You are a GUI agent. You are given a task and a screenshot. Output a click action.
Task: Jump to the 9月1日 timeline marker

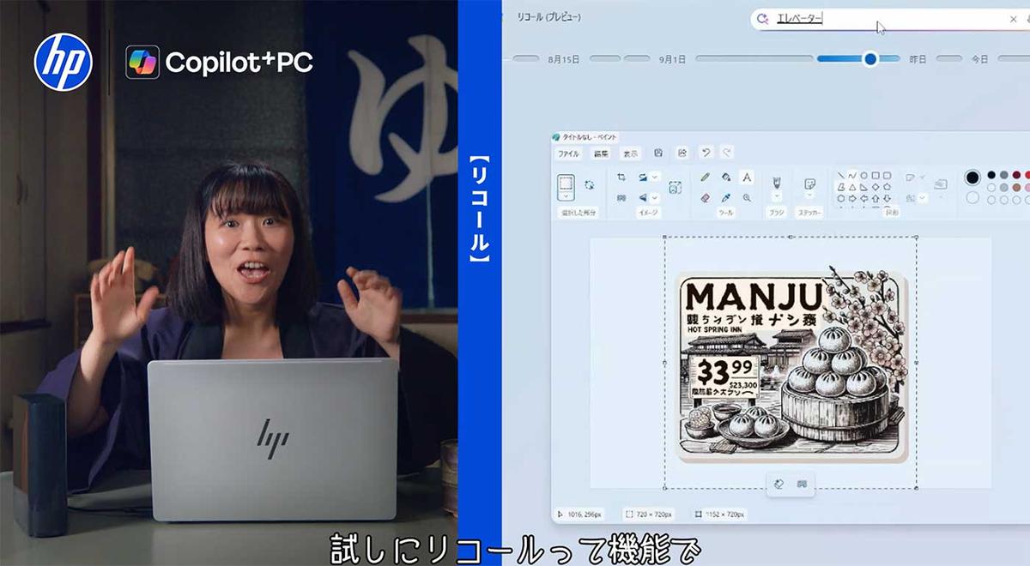click(672, 60)
